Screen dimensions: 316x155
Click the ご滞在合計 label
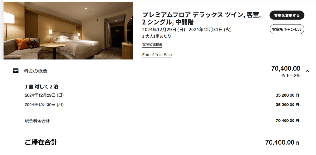tap(41, 142)
